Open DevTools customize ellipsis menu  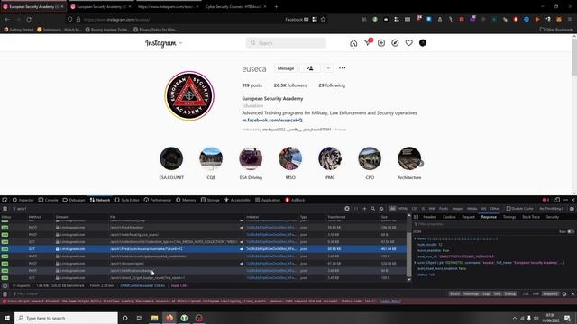tap(565, 200)
